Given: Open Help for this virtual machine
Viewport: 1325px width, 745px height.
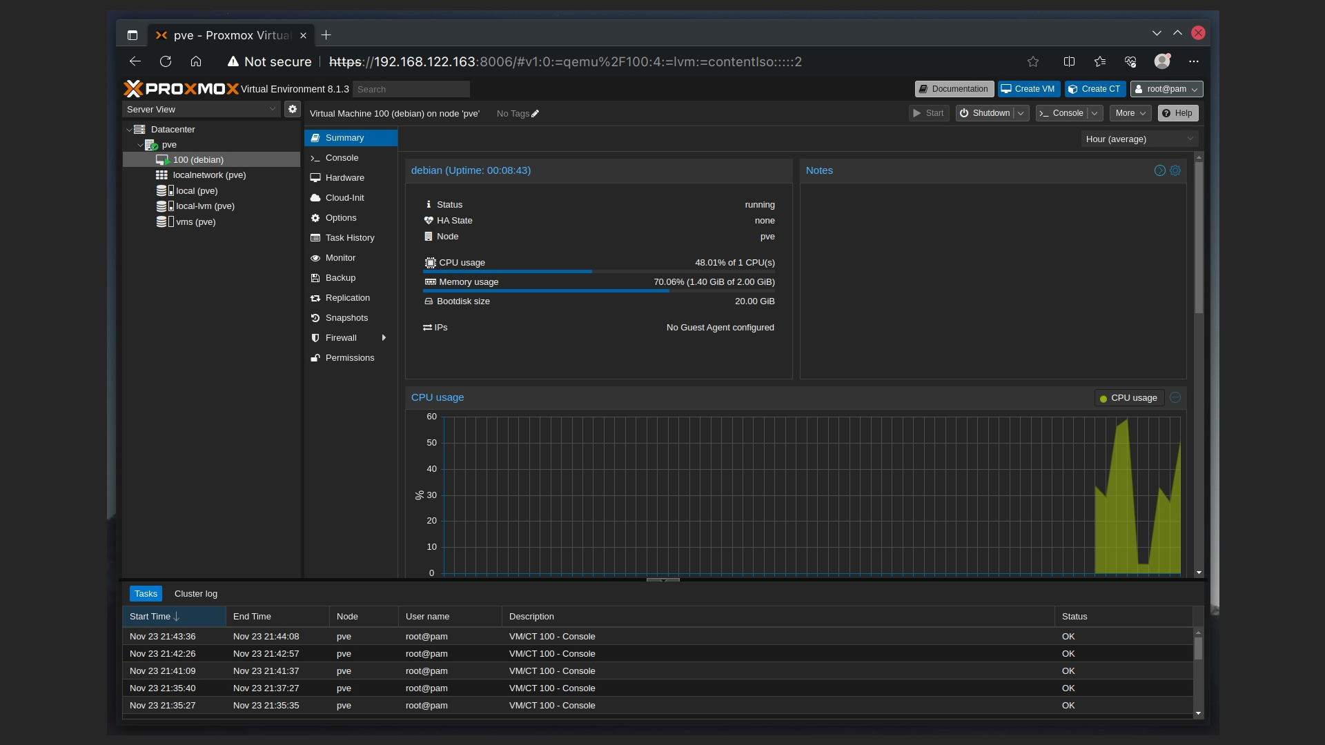Looking at the screenshot, I should 1177,113.
